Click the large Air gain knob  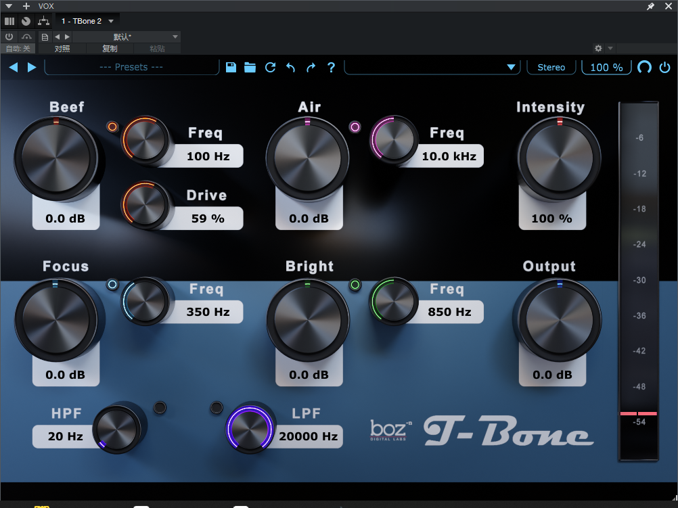point(307,158)
